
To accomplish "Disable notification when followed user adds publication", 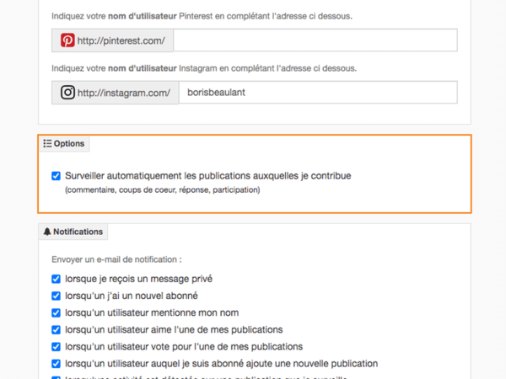I will click(57, 364).
